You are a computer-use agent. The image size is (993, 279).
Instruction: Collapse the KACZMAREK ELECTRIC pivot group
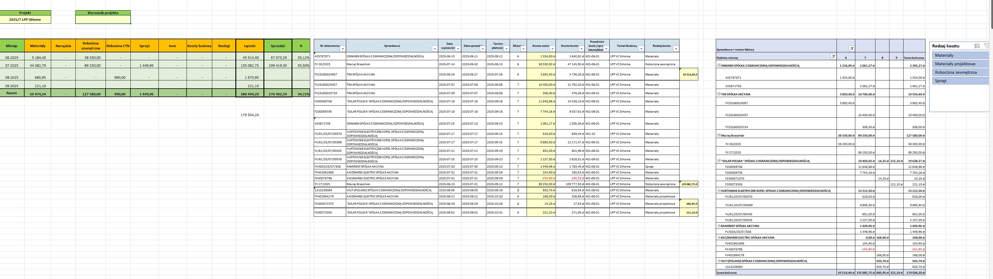[x=718, y=237]
